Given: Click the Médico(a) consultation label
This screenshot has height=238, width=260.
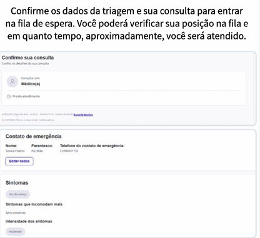Looking at the screenshot, I should [x=31, y=84].
